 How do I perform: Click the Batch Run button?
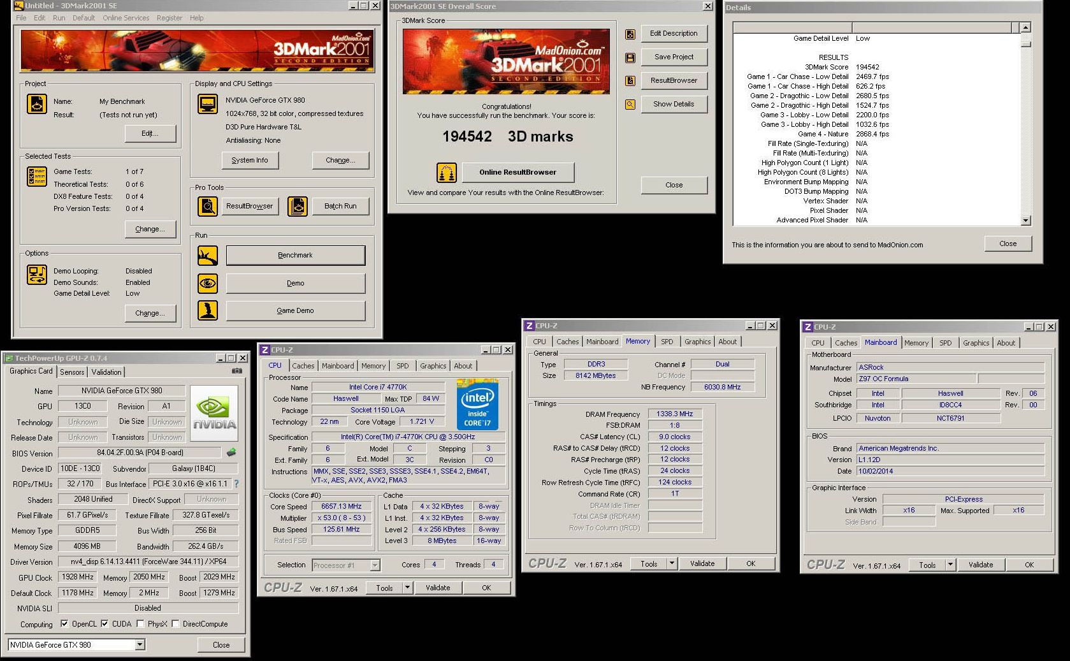[x=340, y=206]
